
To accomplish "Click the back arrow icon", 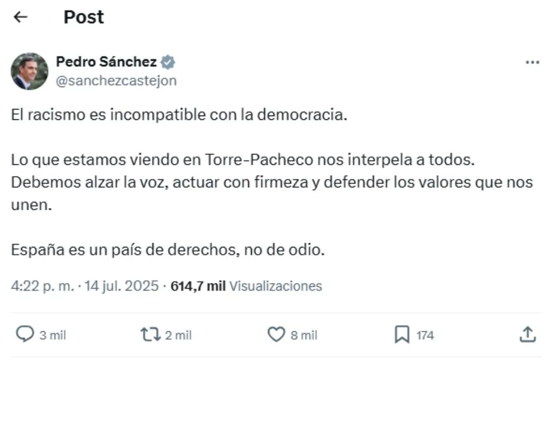I will coord(20,18).
